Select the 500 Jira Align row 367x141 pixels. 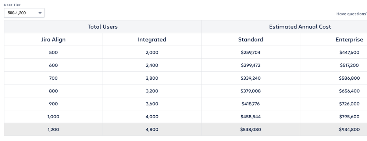click(185, 53)
